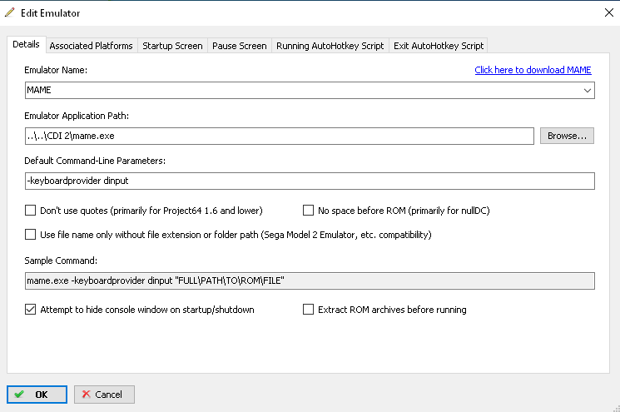The width and height of the screenshot is (620, 412).
Task: Switch to the Details tab
Action: coord(26,44)
